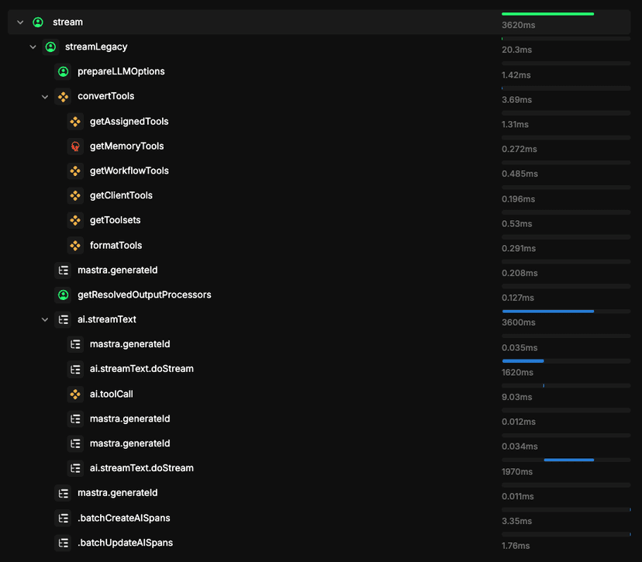Viewport: 642px width, 562px height.
Task: Click the green duration bar for stream
Action: [547, 13]
